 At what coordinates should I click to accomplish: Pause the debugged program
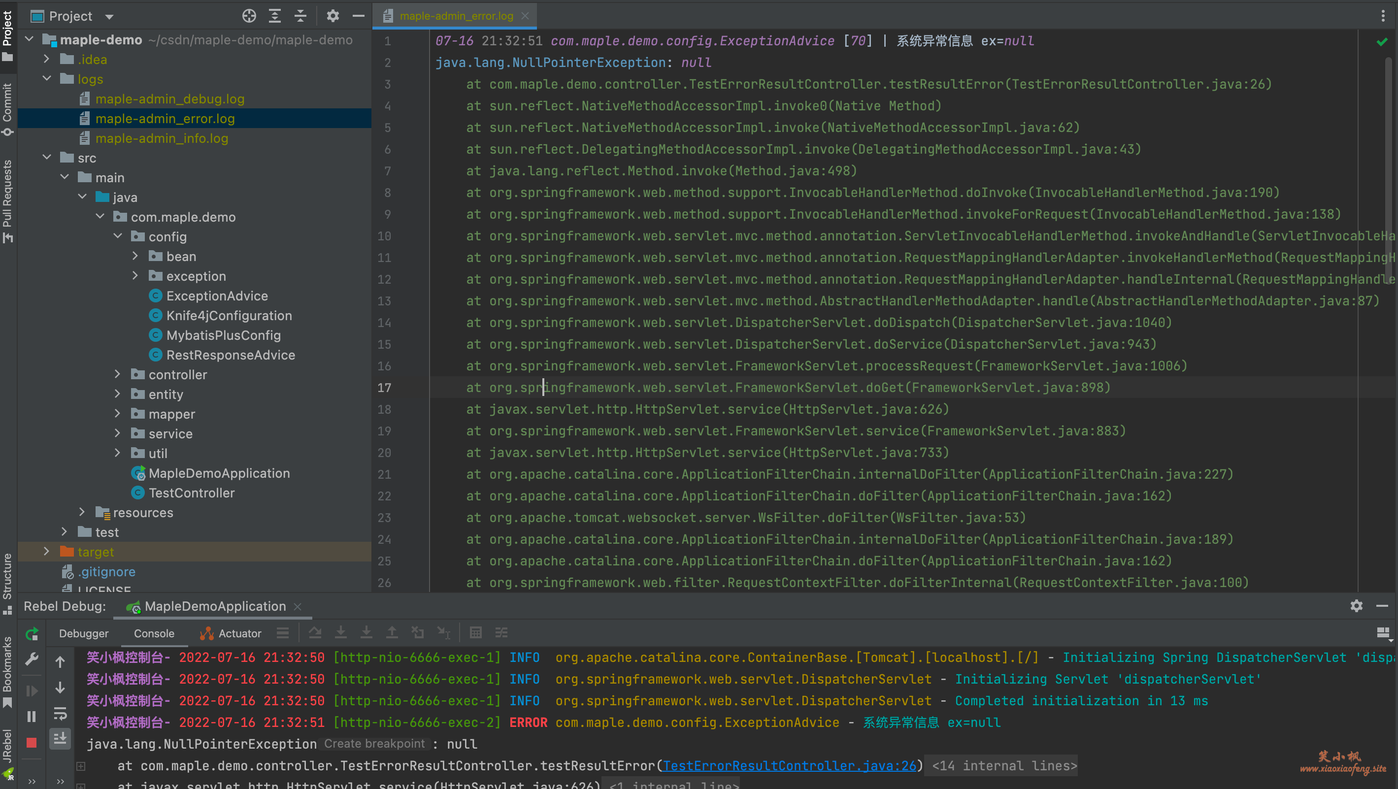point(32,716)
